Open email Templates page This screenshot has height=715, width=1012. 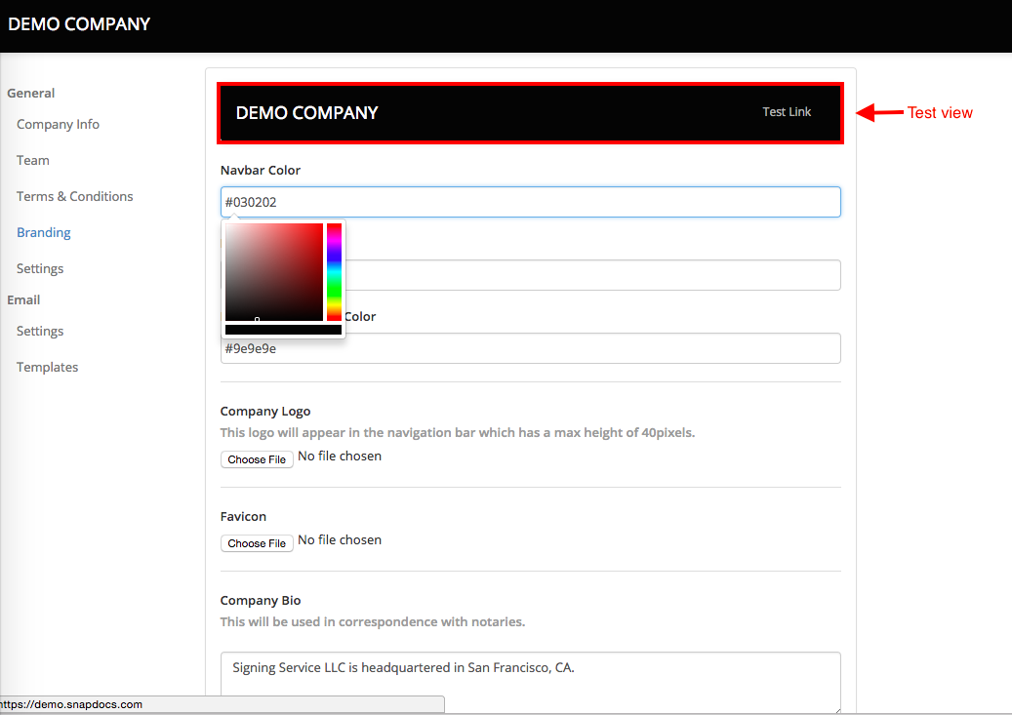pos(47,367)
